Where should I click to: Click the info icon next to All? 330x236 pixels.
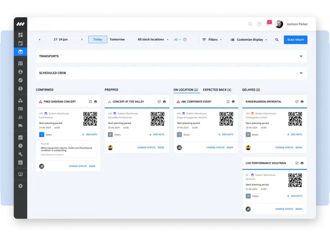185,40
